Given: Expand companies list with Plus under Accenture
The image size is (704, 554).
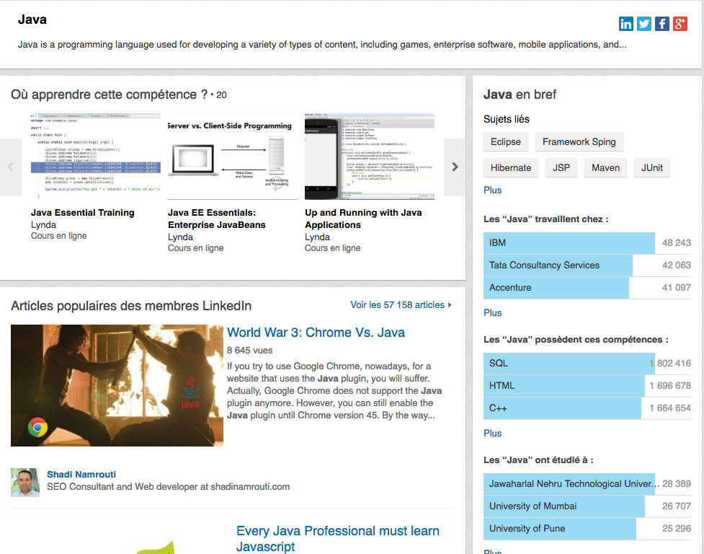Looking at the screenshot, I should [493, 313].
